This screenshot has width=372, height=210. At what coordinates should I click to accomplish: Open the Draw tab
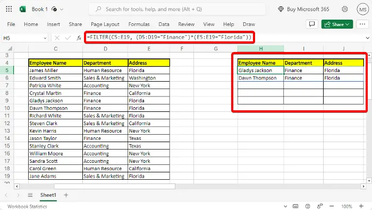(249, 24)
